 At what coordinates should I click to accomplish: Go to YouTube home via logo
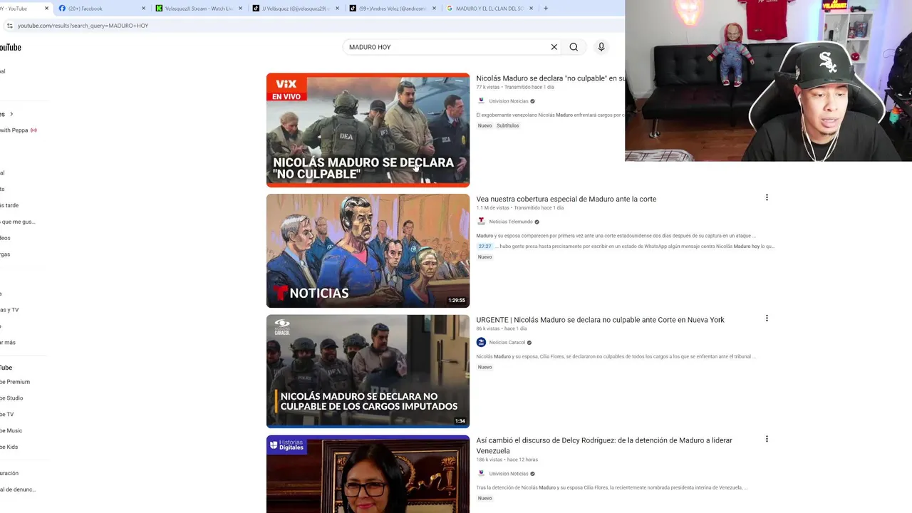[10, 47]
